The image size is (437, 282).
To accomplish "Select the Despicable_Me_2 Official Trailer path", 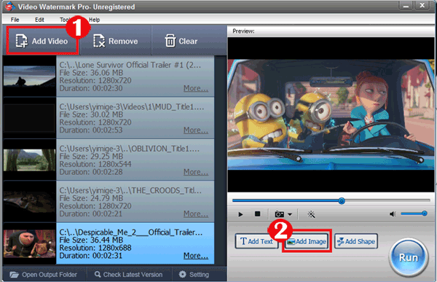I will [131, 232].
